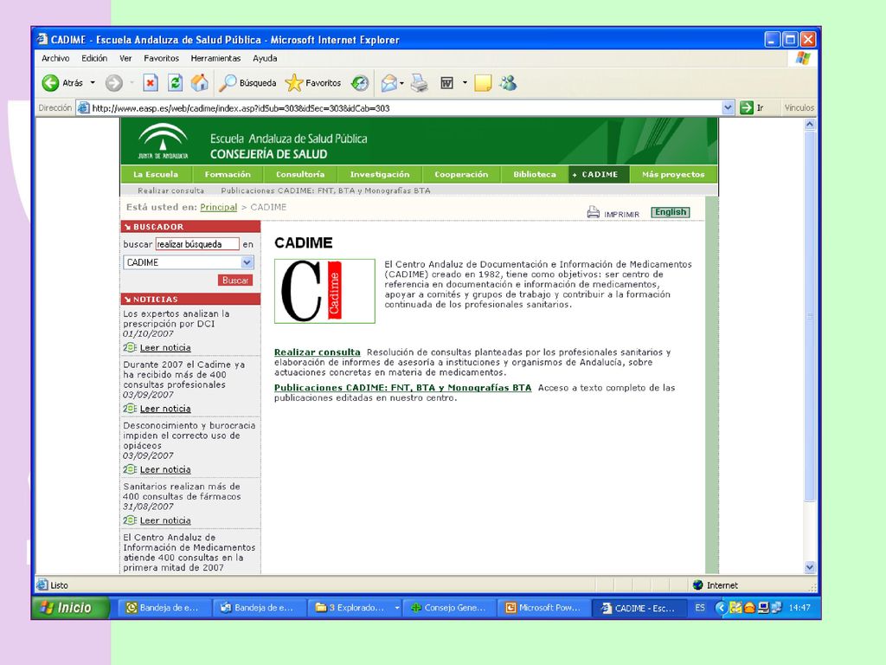Open the Home page icon
886x665 pixels.
(x=200, y=83)
